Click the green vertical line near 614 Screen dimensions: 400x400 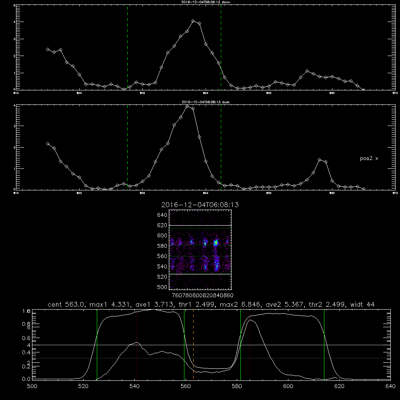[324, 344]
